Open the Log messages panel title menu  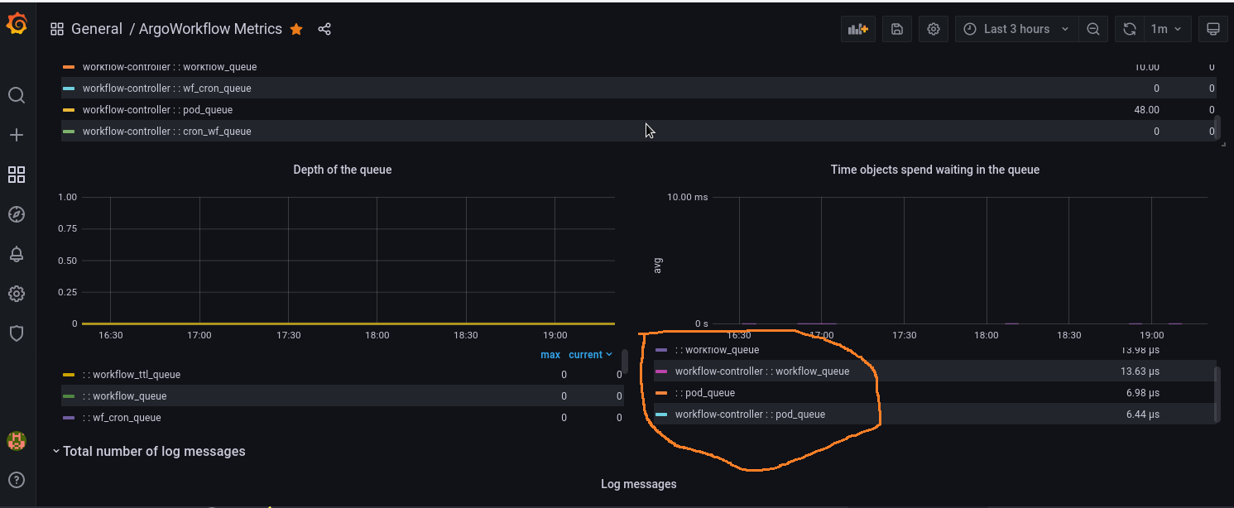click(639, 484)
